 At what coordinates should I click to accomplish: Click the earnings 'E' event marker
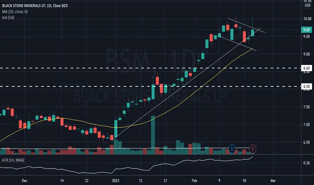point(253,149)
